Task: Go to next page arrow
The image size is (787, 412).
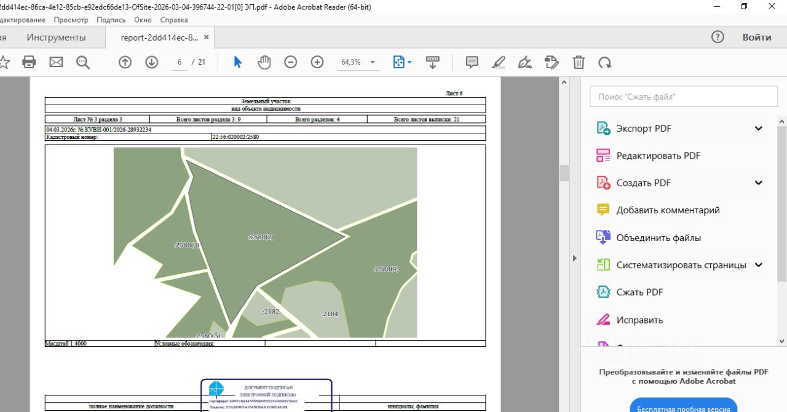Action: 151,62
